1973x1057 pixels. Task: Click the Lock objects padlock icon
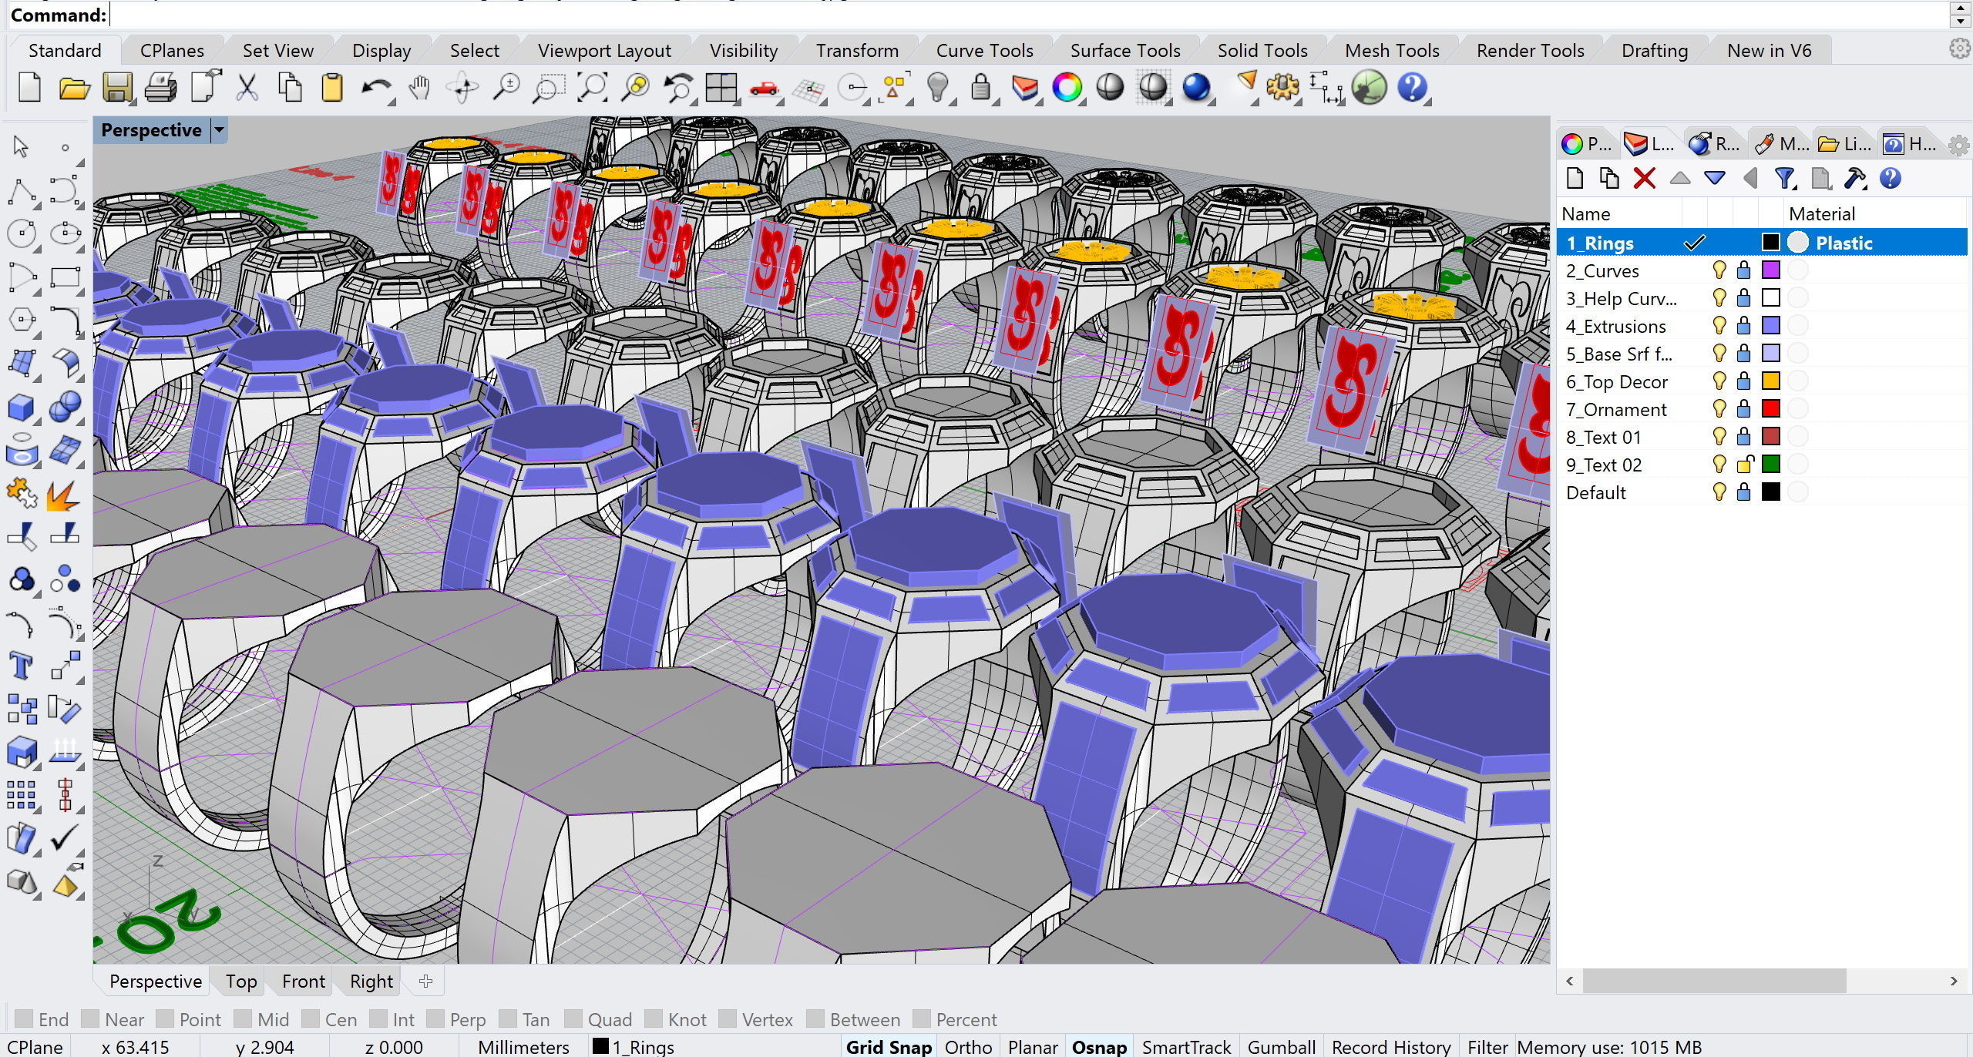(x=980, y=88)
